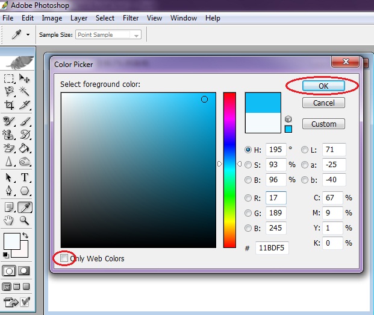
Task: Enable the Only Web Colors checkbox
Action: (x=64, y=258)
